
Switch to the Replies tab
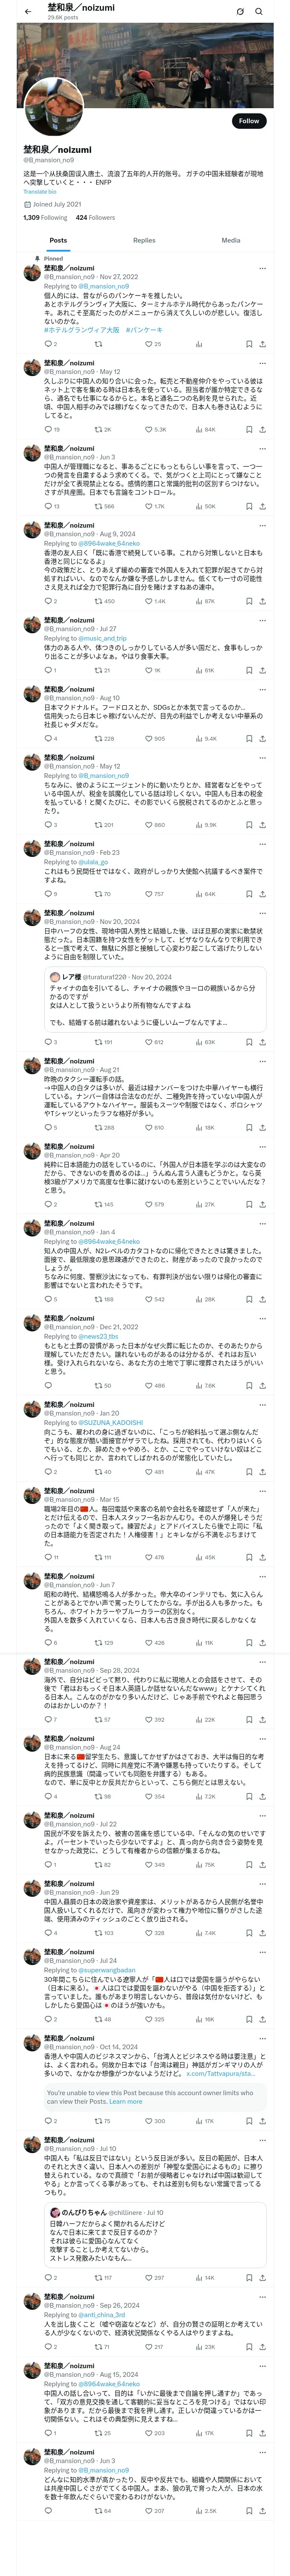point(144,240)
